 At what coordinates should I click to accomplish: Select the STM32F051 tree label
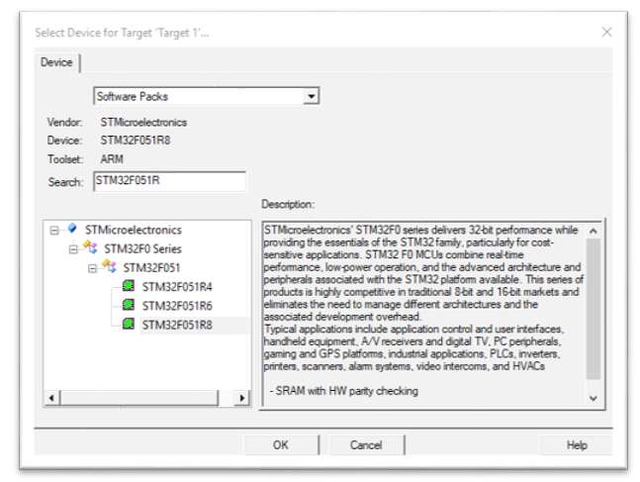pos(151,268)
